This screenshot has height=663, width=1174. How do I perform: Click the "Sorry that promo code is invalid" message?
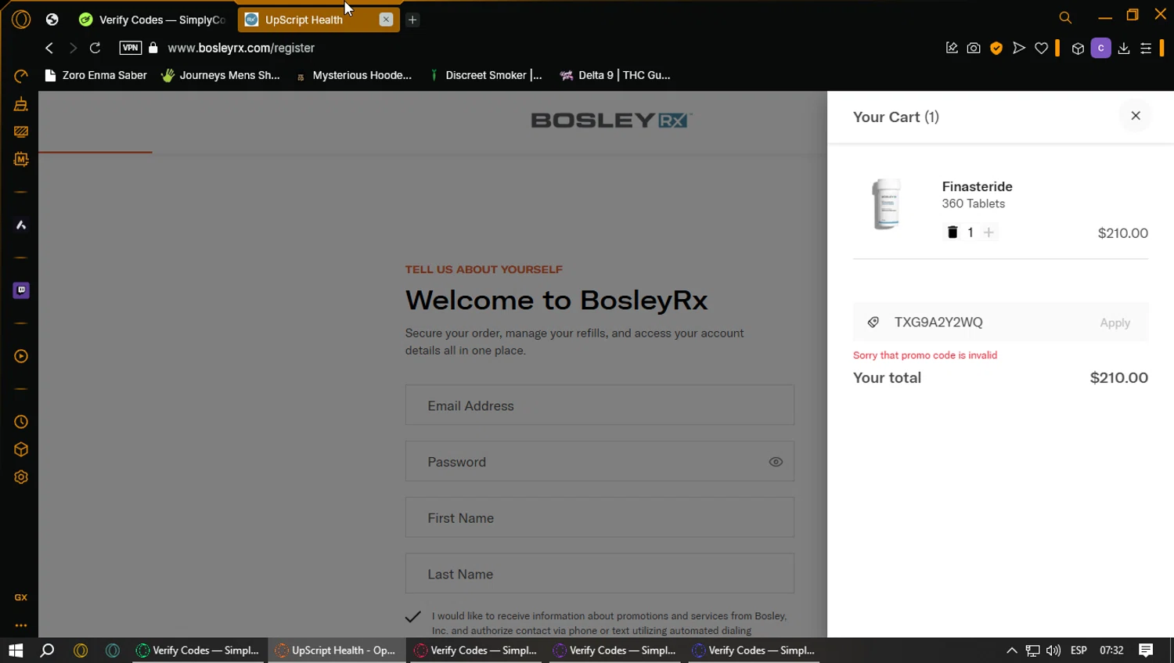click(x=925, y=355)
